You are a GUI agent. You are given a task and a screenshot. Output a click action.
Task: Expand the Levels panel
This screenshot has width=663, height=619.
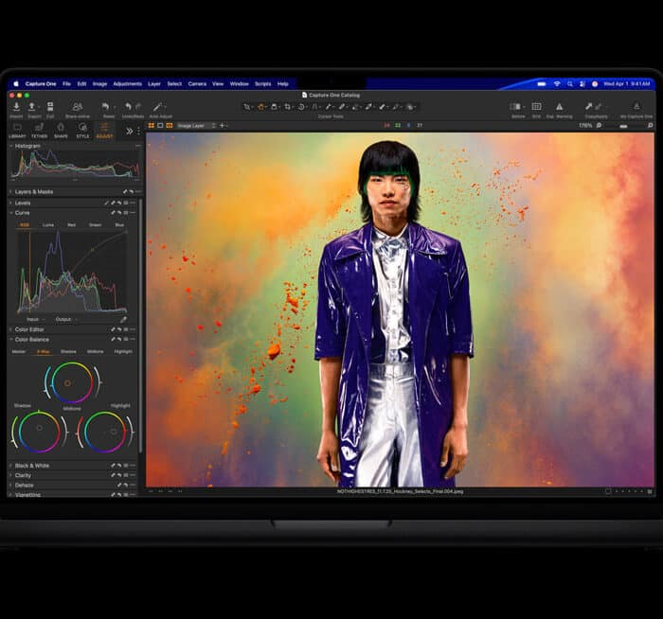11,203
